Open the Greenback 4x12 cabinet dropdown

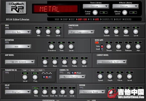tap(112, 62)
